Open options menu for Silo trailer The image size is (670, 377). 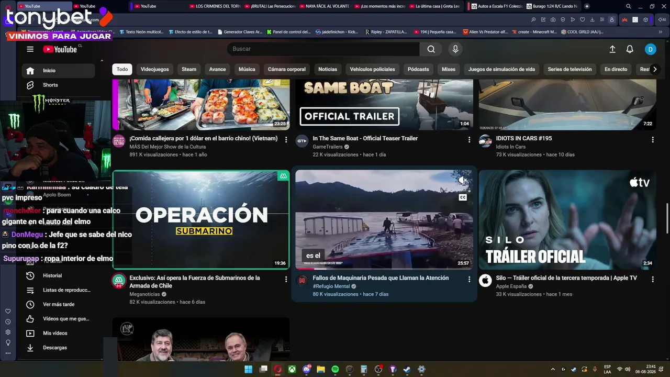[x=653, y=280]
